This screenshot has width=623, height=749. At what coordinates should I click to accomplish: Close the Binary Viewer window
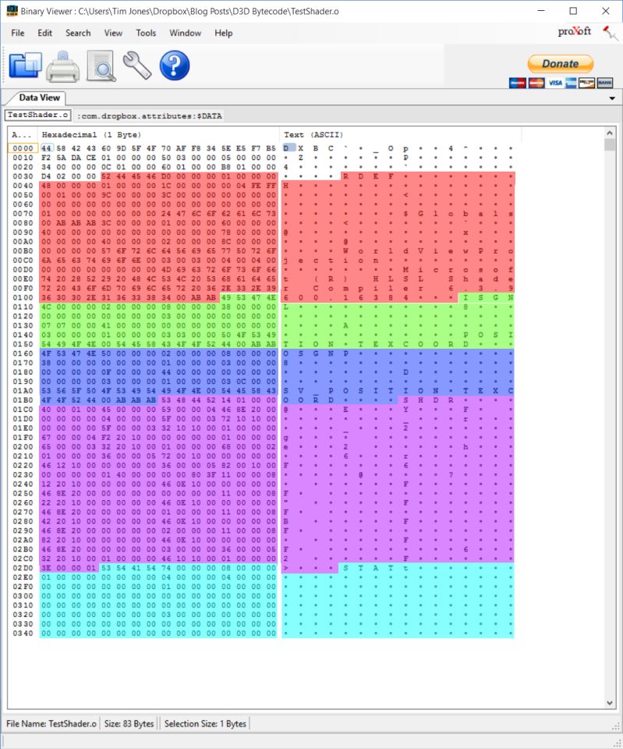[606, 11]
